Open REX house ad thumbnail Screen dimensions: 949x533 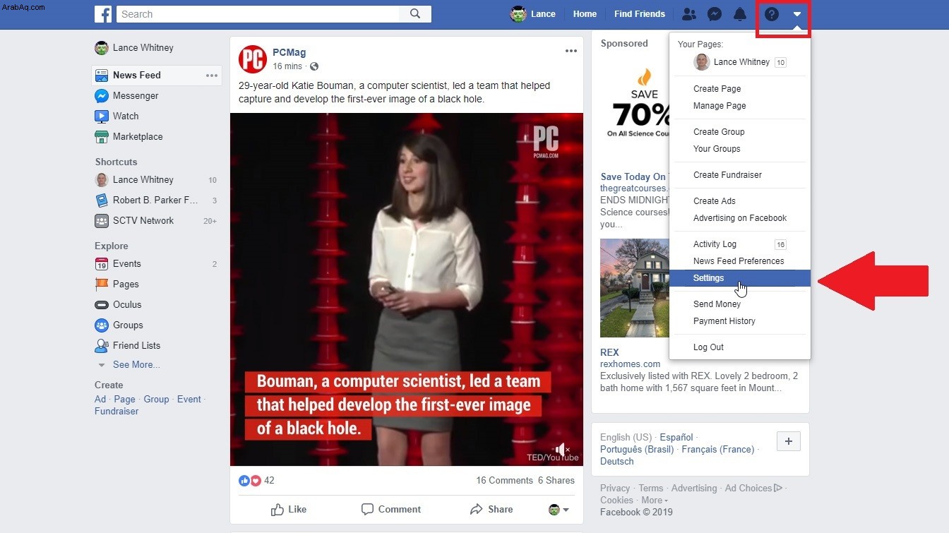pyautogui.click(x=634, y=288)
